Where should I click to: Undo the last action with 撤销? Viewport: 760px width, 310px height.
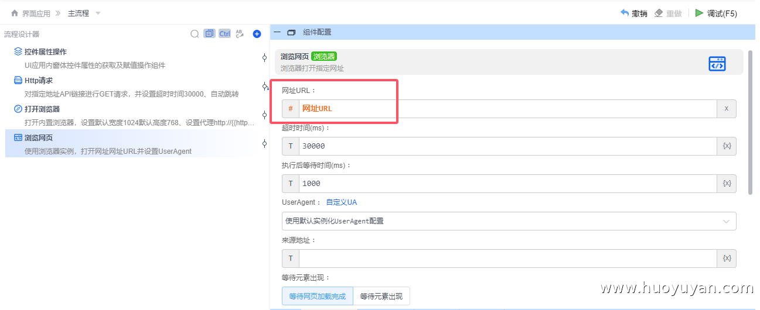click(x=633, y=13)
